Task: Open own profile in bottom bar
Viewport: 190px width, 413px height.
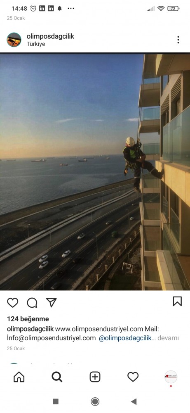Action: pyautogui.click(x=171, y=377)
